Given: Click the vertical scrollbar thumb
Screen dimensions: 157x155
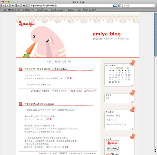Looking at the screenshot, I should 155,35.
